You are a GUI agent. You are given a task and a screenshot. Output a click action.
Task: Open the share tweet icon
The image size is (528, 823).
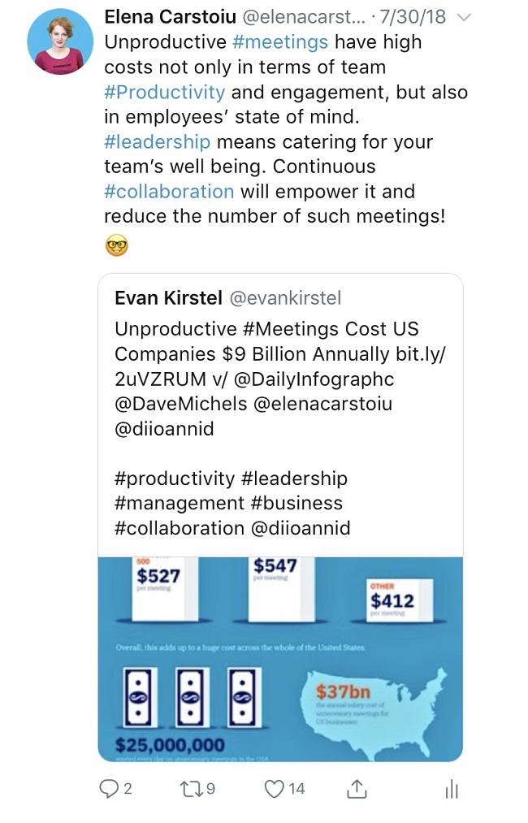(x=357, y=788)
